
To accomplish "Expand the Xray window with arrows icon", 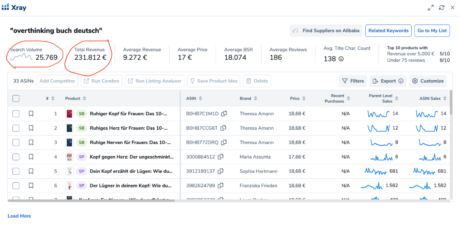I will 430,8.
